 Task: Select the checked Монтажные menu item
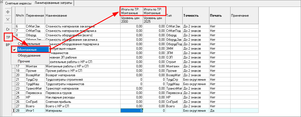tap(29, 49)
